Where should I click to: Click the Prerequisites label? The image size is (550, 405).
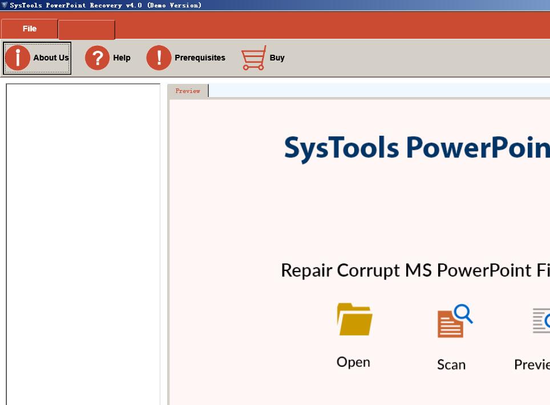[200, 58]
